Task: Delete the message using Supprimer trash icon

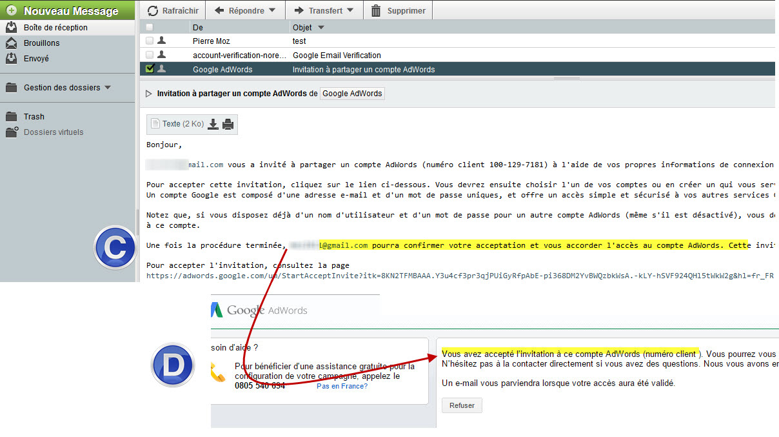Action: pyautogui.click(x=376, y=10)
